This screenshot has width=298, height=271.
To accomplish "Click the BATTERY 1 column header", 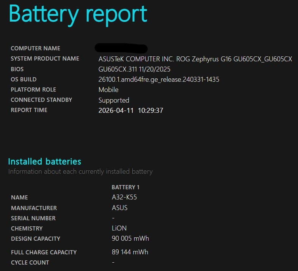I will [x=125, y=187].
